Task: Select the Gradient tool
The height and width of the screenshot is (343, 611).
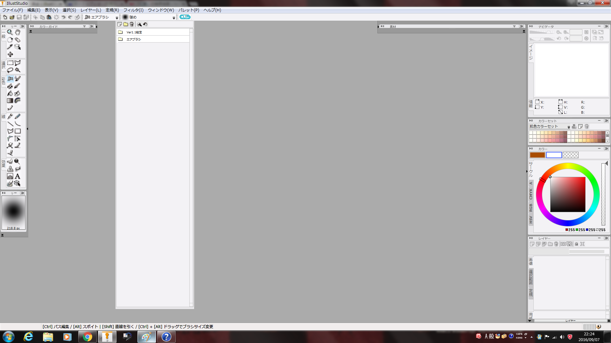Action: 10,101
